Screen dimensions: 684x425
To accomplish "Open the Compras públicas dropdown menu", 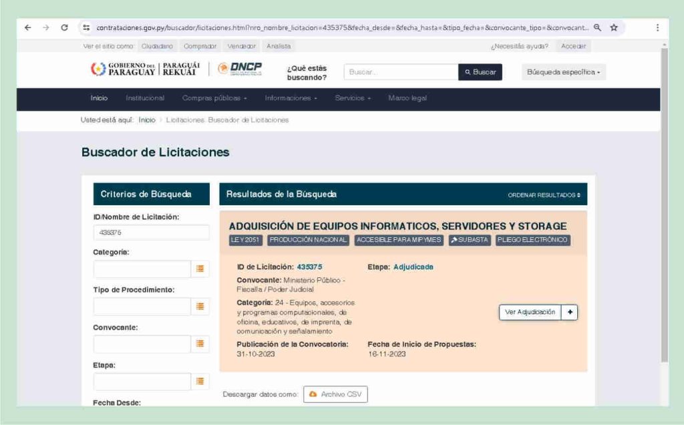I will tap(214, 98).
